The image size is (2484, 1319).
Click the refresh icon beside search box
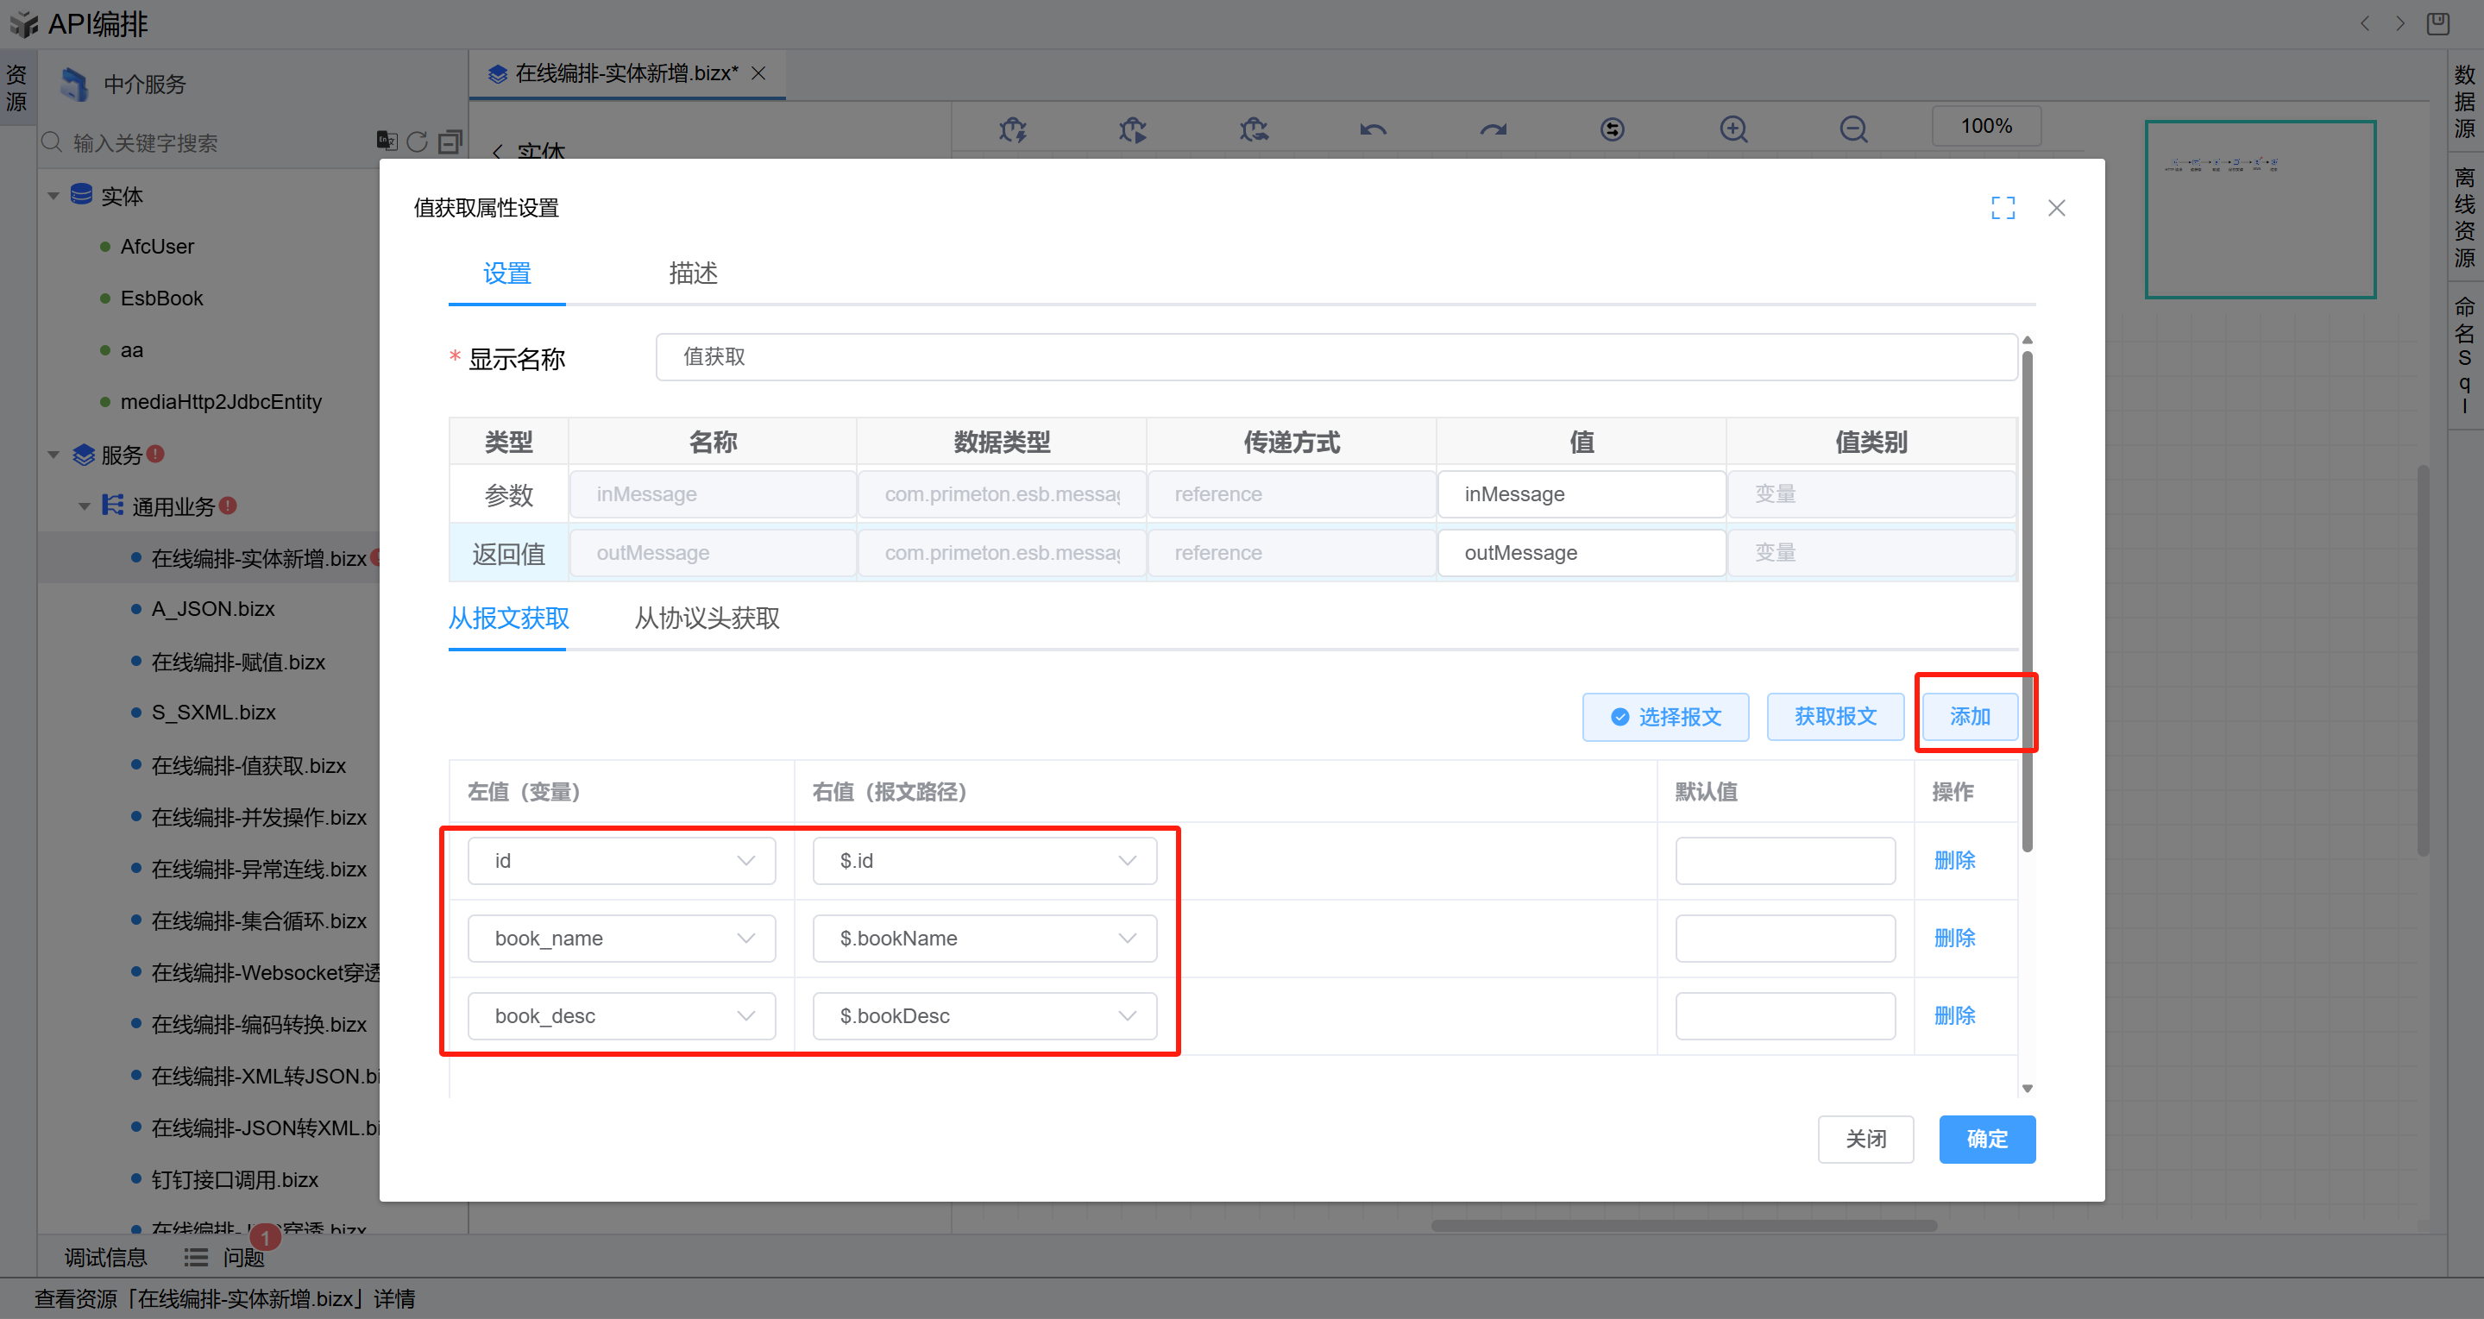pos(417,142)
